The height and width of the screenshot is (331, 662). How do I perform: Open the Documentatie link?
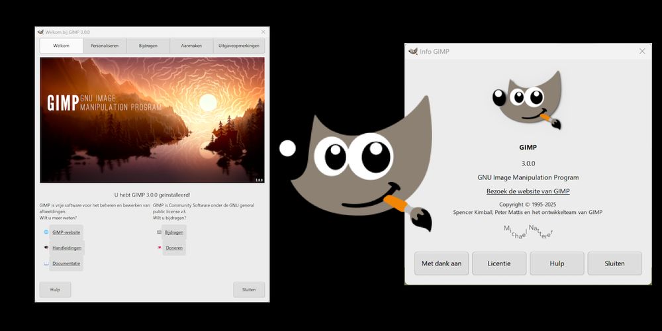click(x=66, y=263)
